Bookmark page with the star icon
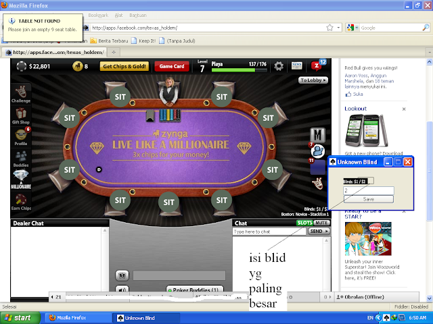Screen dimensions: 433x324 click(x=329, y=28)
